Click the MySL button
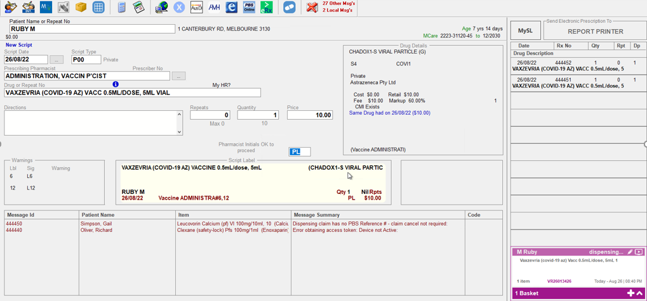Image resolution: width=647 pixels, height=301 pixels. coord(525,31)
